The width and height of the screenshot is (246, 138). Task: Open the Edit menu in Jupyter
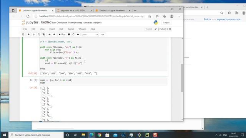click(33, 29)
